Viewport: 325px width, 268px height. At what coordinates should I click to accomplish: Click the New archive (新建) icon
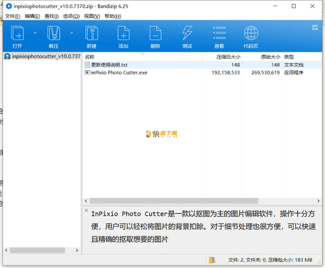[x=92, y=33]
